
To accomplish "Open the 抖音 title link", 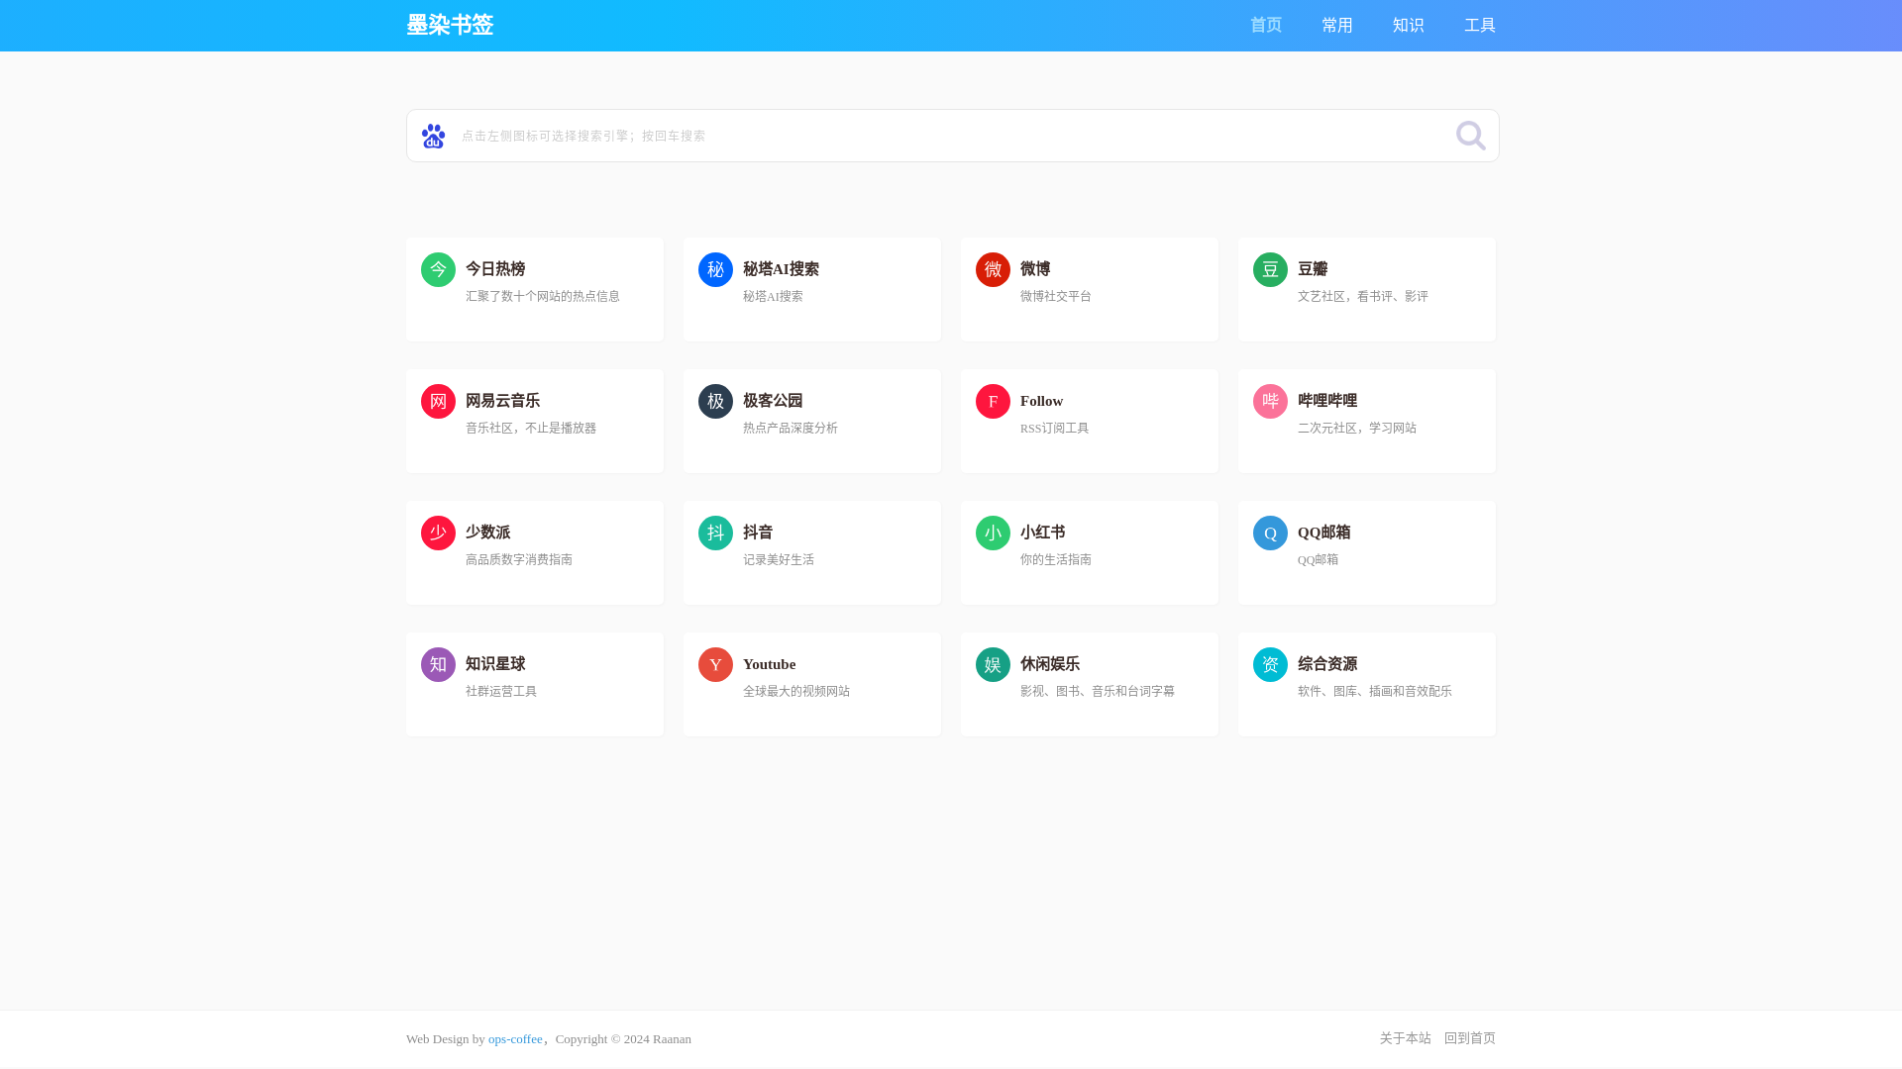I will click(x=758, y=533).
